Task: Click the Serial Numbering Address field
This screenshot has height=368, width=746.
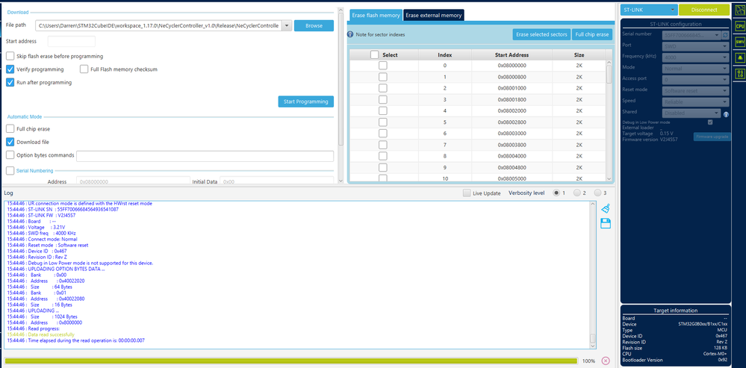Action: coord(134,181)
